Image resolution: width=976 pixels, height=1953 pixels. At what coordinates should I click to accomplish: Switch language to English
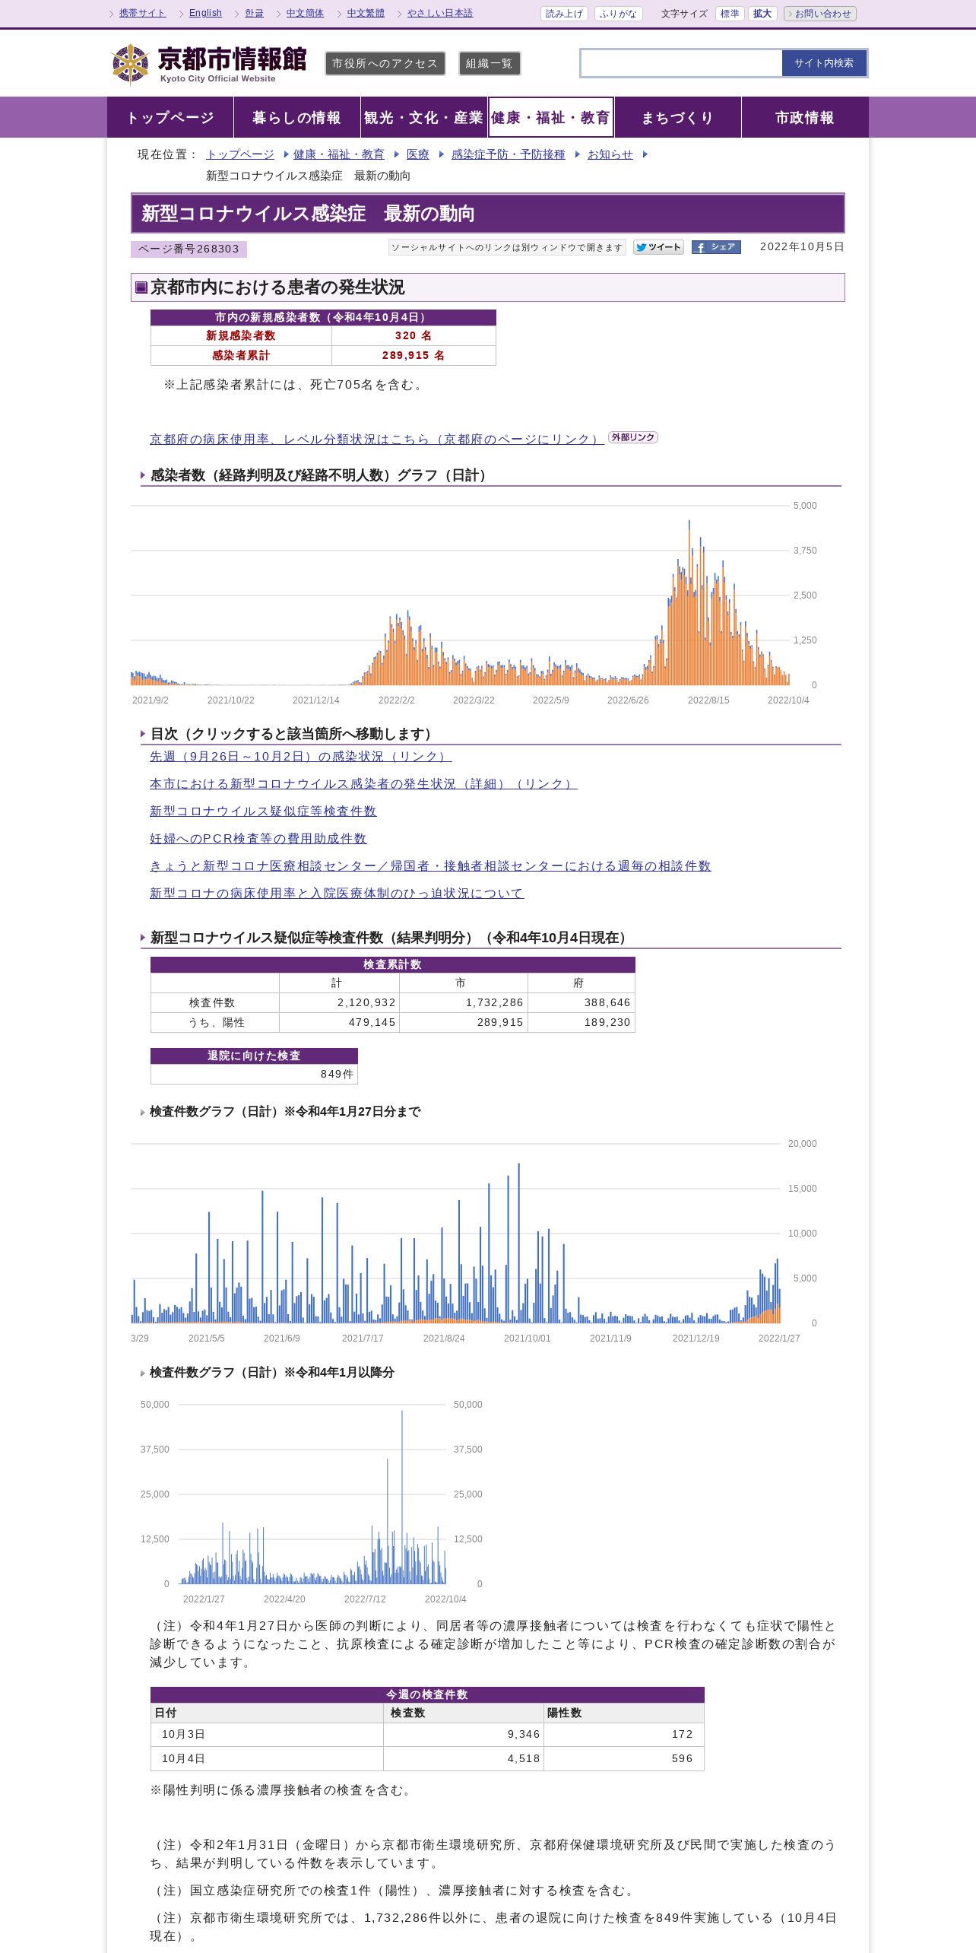[205, 13]
